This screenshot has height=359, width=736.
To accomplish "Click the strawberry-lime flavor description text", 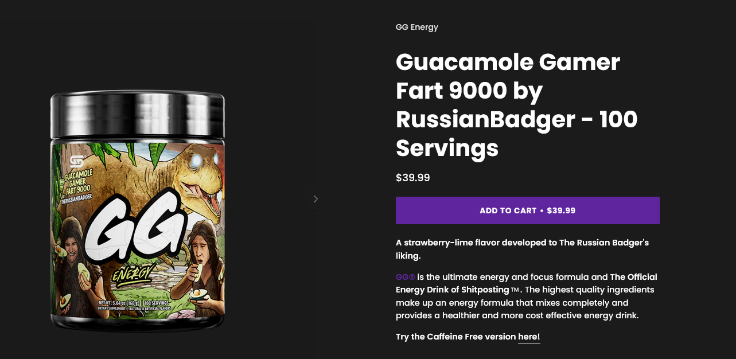I will 523,249.
